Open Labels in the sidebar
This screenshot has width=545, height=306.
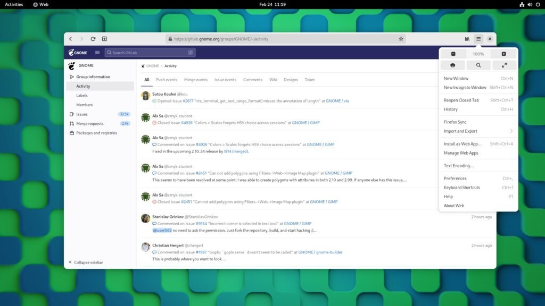100,96
